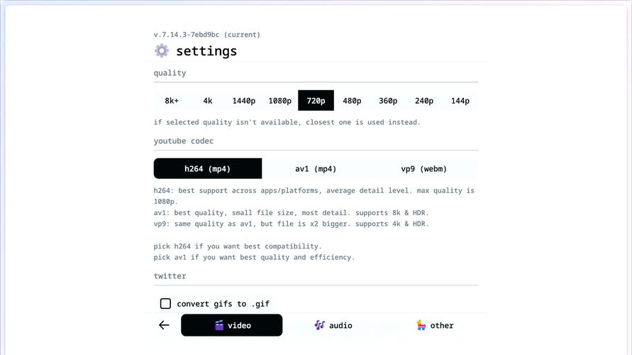
Task: Click the settings gear icon
Action: click(x=162, y=51)
